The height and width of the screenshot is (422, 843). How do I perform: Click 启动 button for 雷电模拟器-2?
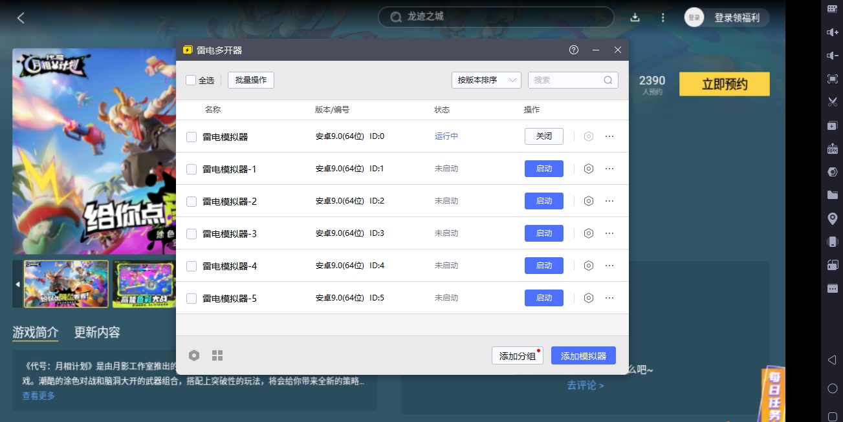point(544,201)
